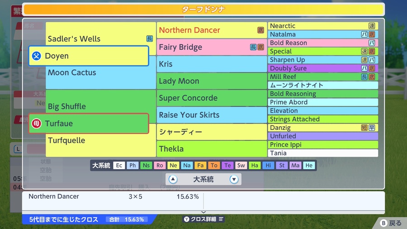Click Thekla pedigree cell
The width and height of the screenshot is (407, 229).
(212, 149)
